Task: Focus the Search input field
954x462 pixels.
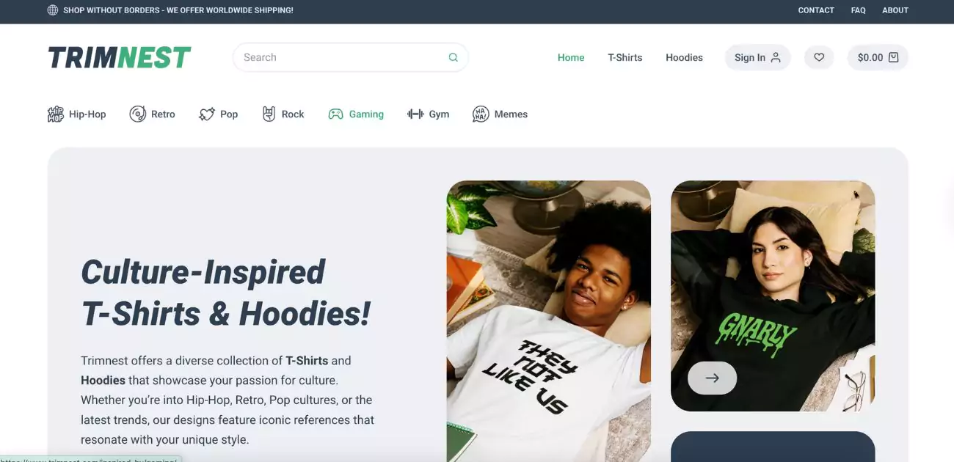Action: [350, 57]
